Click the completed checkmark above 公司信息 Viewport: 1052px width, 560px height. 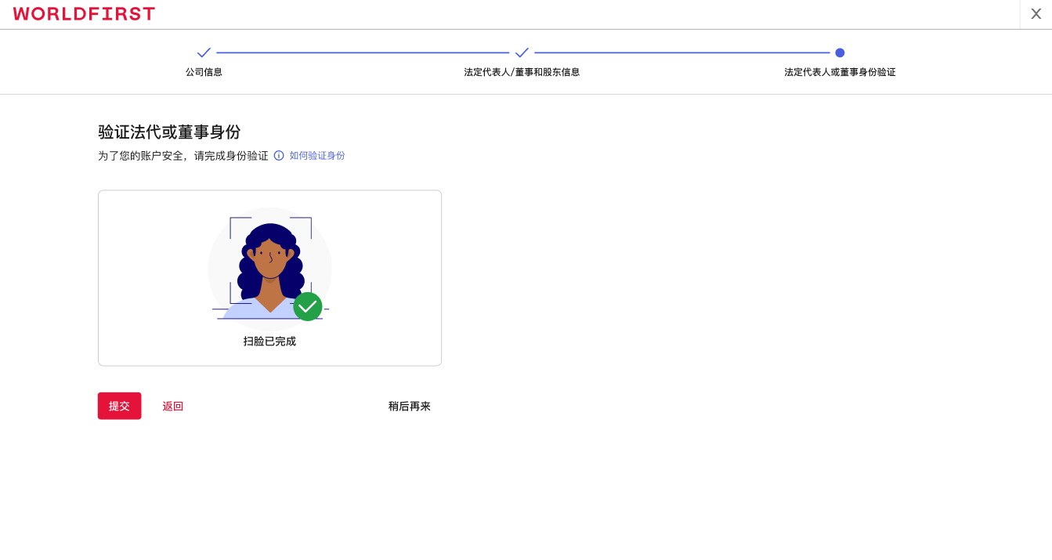204,52
